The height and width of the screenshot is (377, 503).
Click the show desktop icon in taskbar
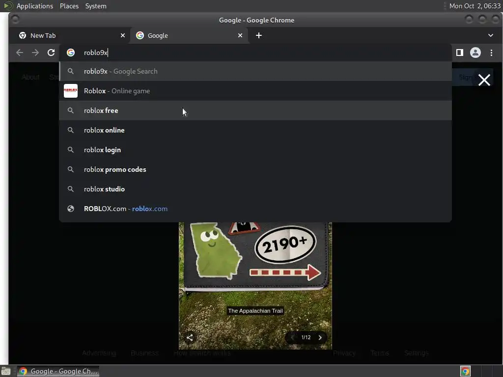click(x=6, y=371)
